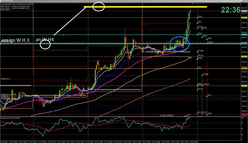Select the WL3 level label

[205, 112]
